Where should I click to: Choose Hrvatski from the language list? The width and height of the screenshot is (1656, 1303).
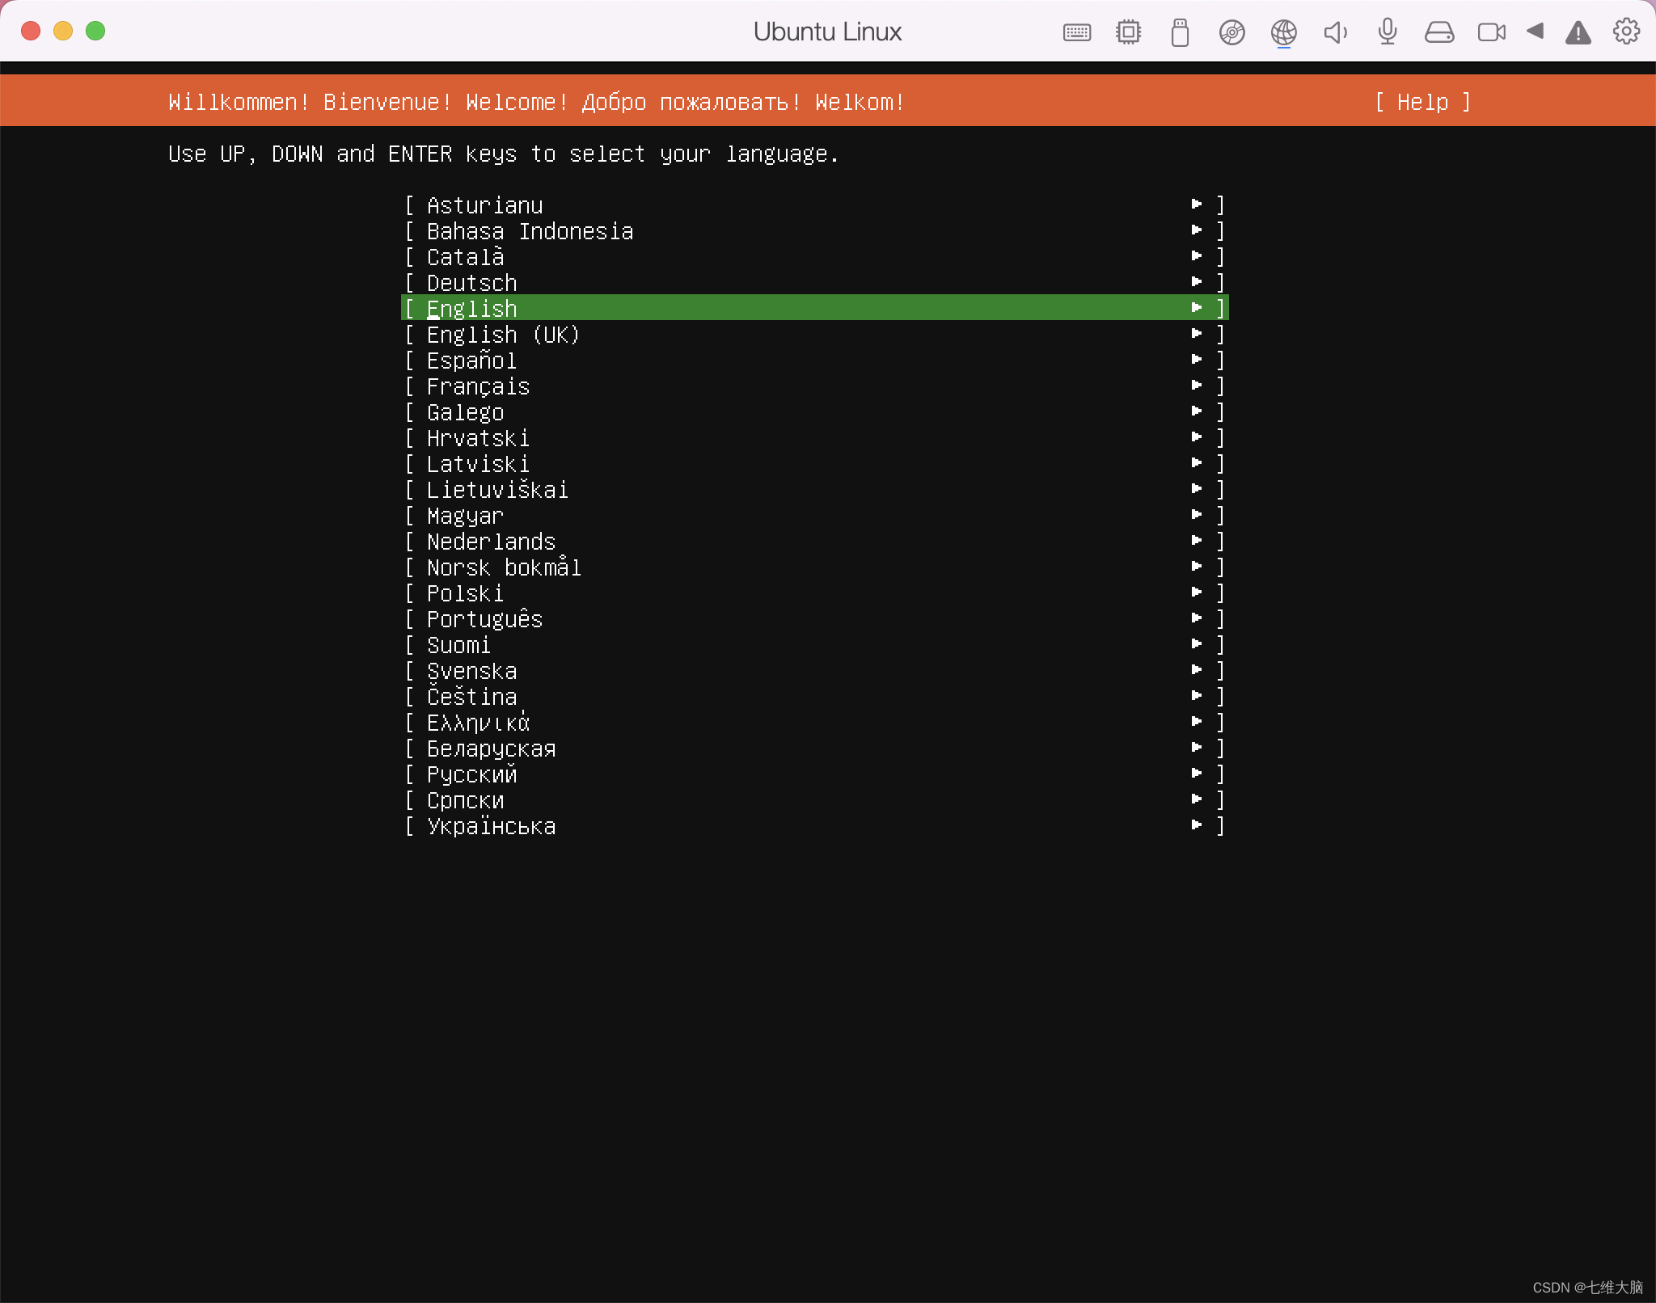[x=815, y=437]
